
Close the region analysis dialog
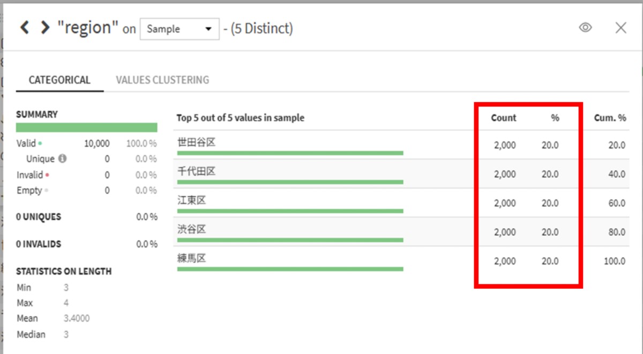tap(620, 28)
